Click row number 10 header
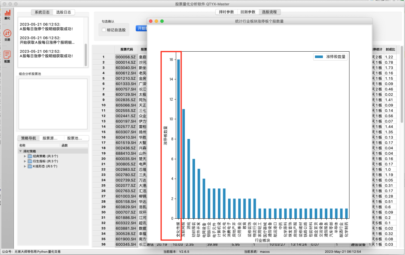405x255 pixels. [x=103, y=105]
